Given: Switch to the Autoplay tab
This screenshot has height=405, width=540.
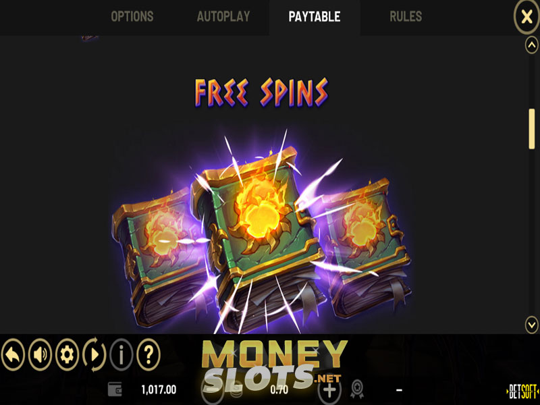Looking at the screenshot, I should 223,16.
